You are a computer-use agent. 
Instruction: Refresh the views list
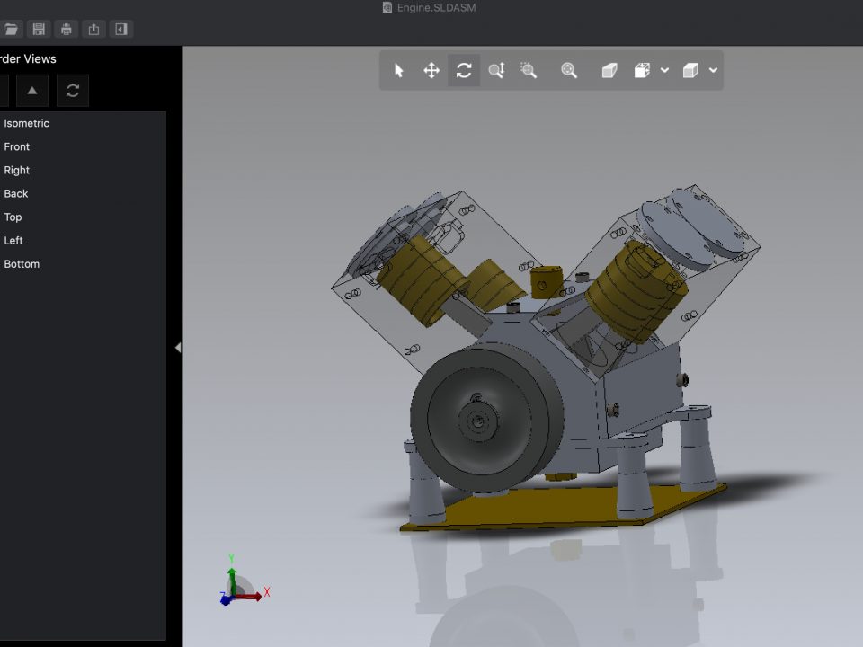point(73,91)
